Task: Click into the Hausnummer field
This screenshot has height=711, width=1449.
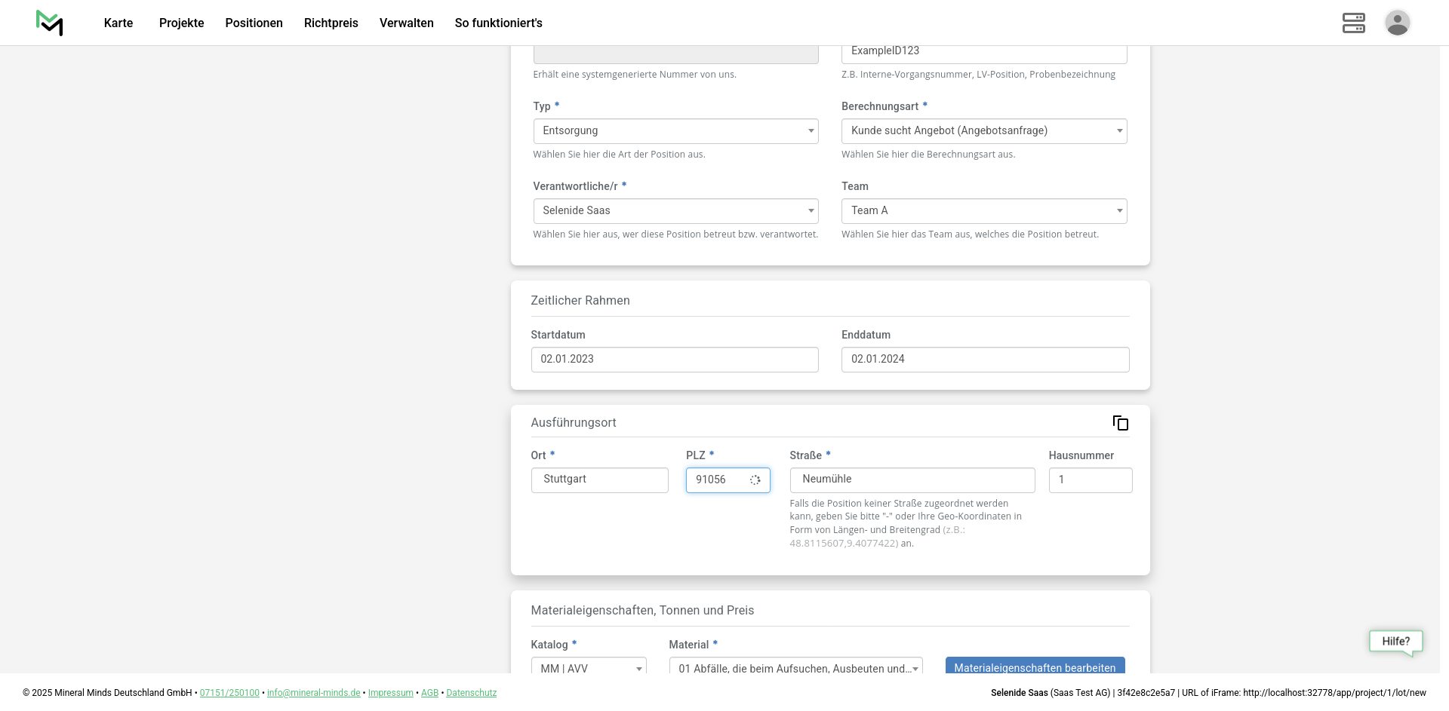Action: (x=1090, y=480)
